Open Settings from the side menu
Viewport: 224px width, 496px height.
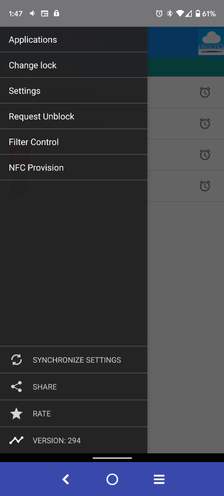coord(74,91)
